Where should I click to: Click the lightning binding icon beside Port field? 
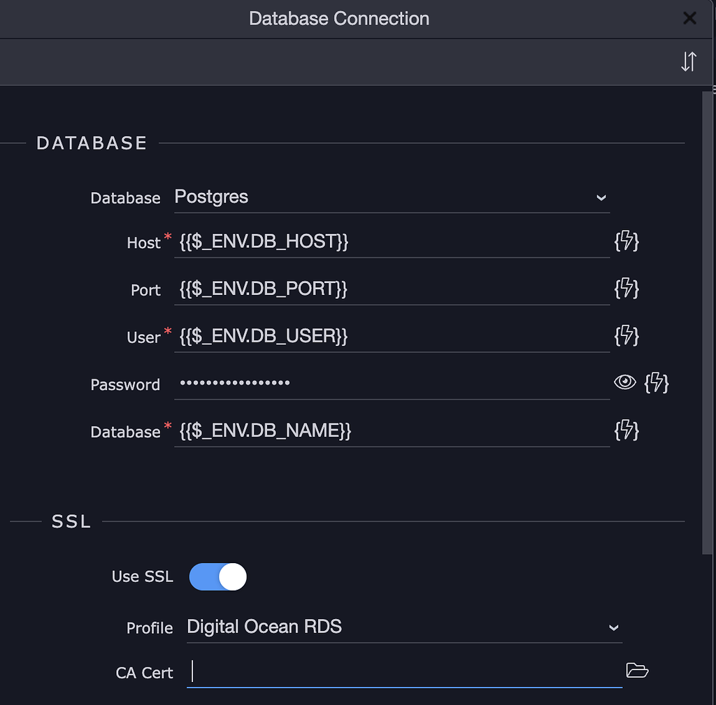point(627,289)
